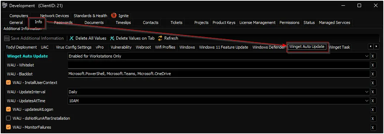Open the Windows tab
Viewport: 384px width, 134px height.
tap(187, 47)
